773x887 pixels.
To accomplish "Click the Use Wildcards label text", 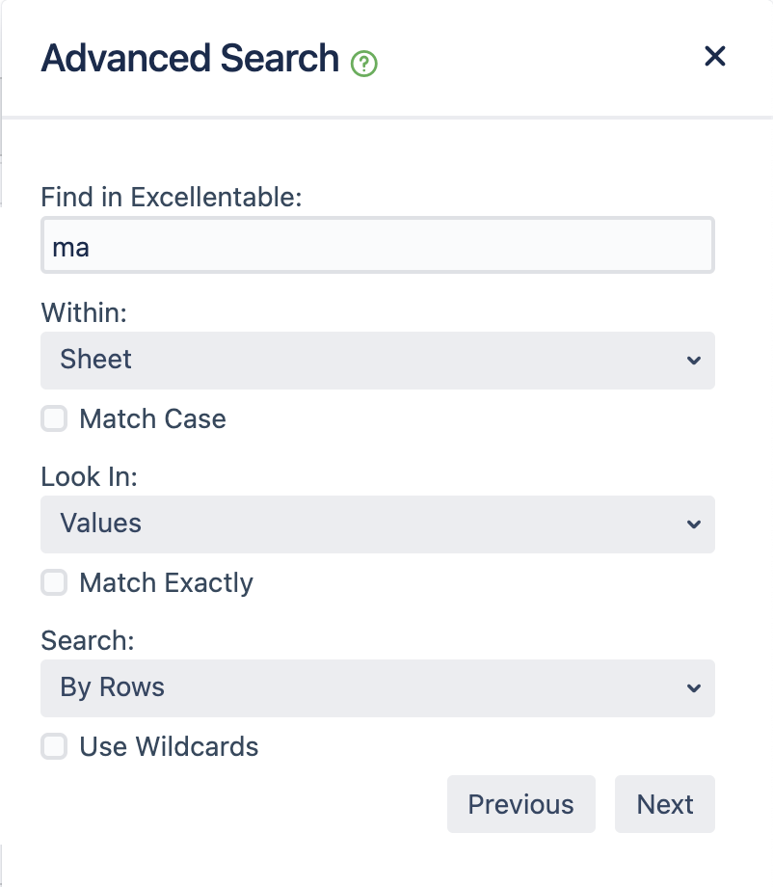I will (x=169, y=747).
